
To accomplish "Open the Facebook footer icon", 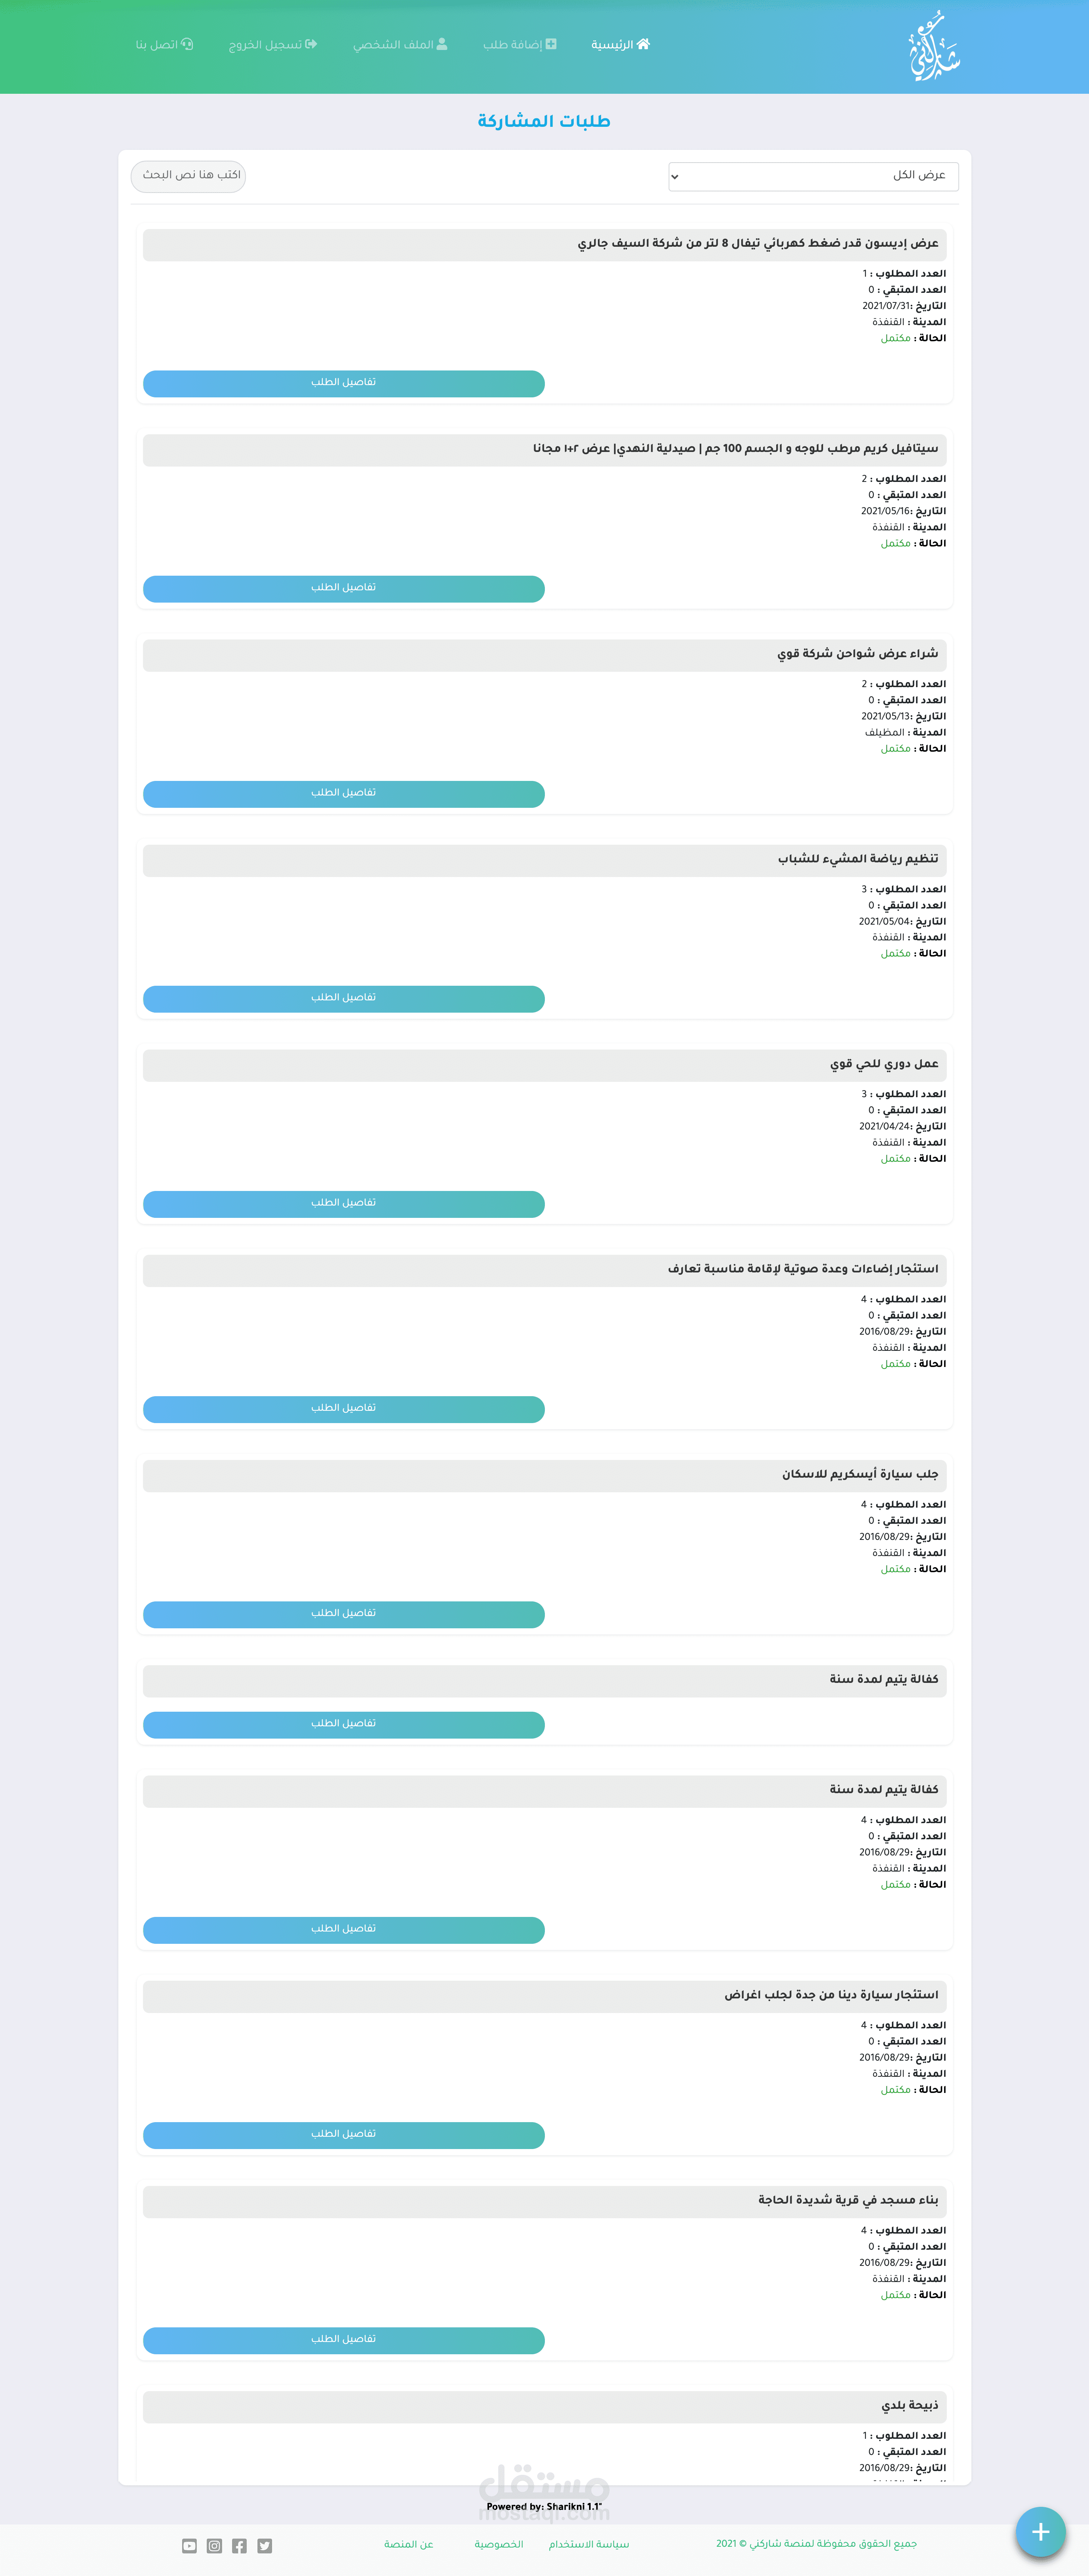I will click(x=239, y=2545).
